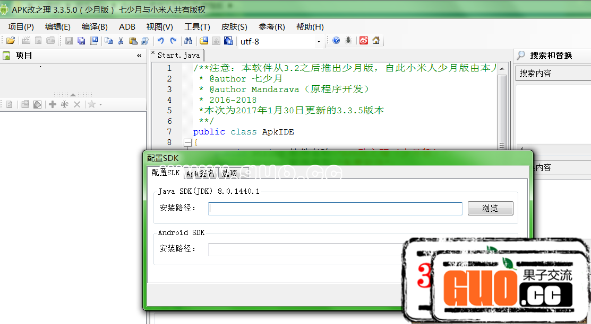Click the Android icon next to 项目
Screen dimensions: 591x324
pos(6,56)
